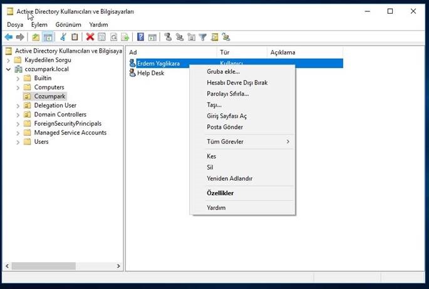Click the Help Desk user icon

pos(132,73)
